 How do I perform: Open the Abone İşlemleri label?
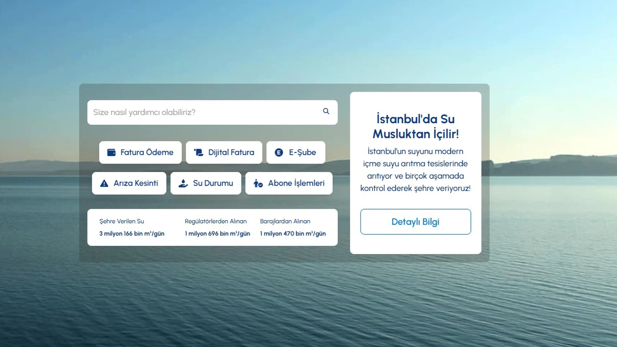296,183
